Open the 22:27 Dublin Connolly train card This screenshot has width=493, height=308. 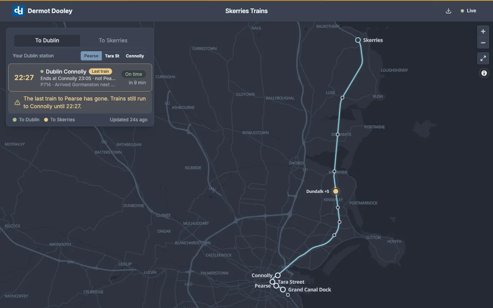click(80, 78)
